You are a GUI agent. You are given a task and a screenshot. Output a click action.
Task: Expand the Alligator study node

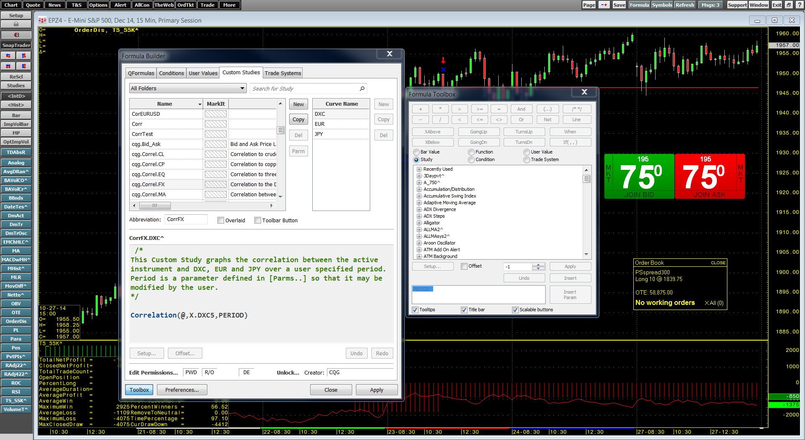click(419, 223)
